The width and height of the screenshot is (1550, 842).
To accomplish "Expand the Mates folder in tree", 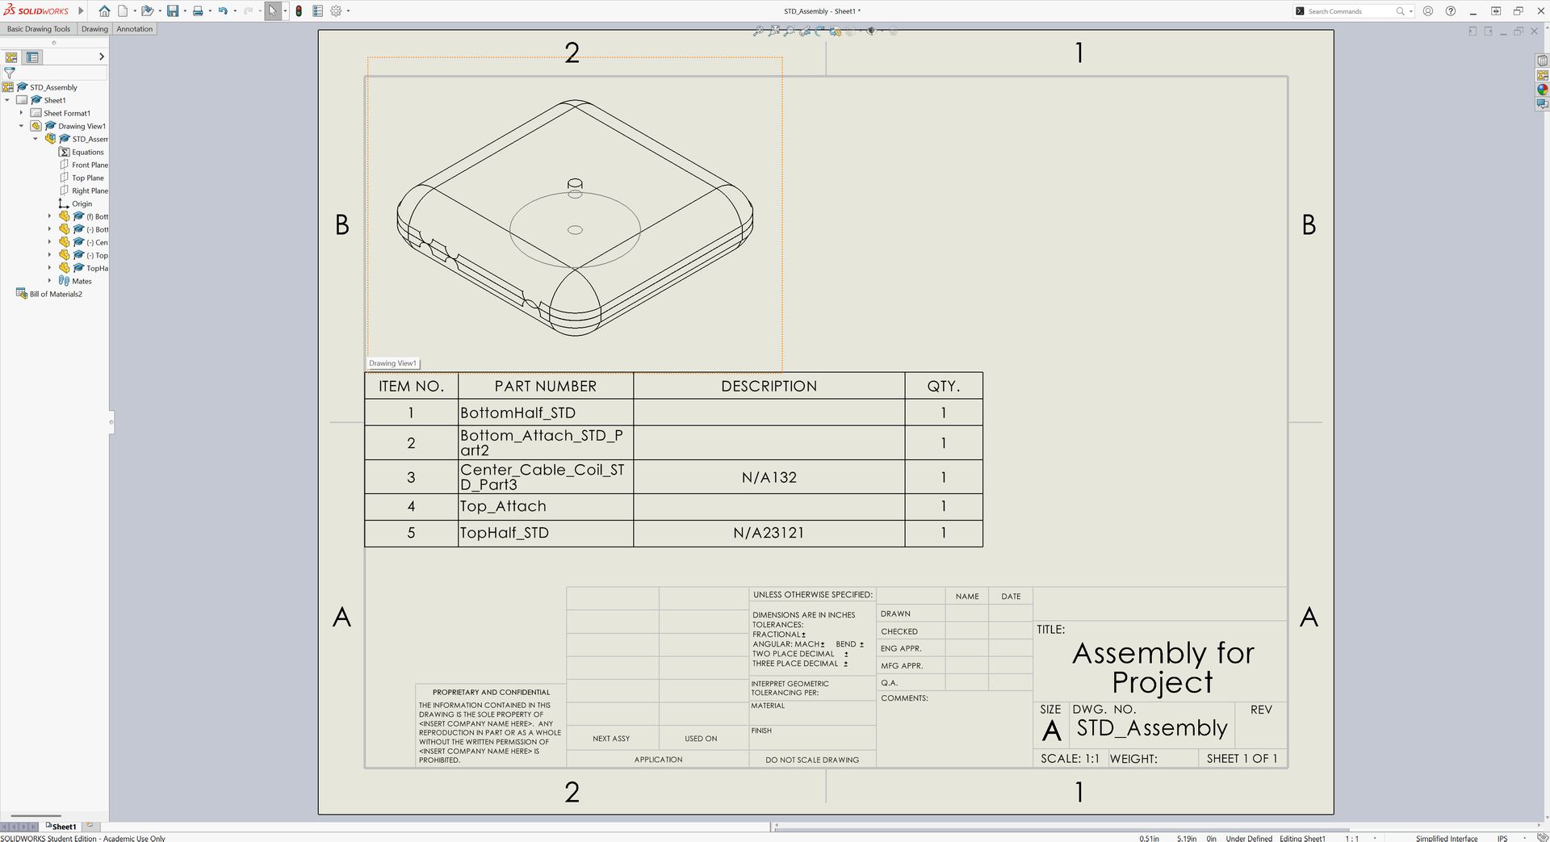I will pos(49,281).
